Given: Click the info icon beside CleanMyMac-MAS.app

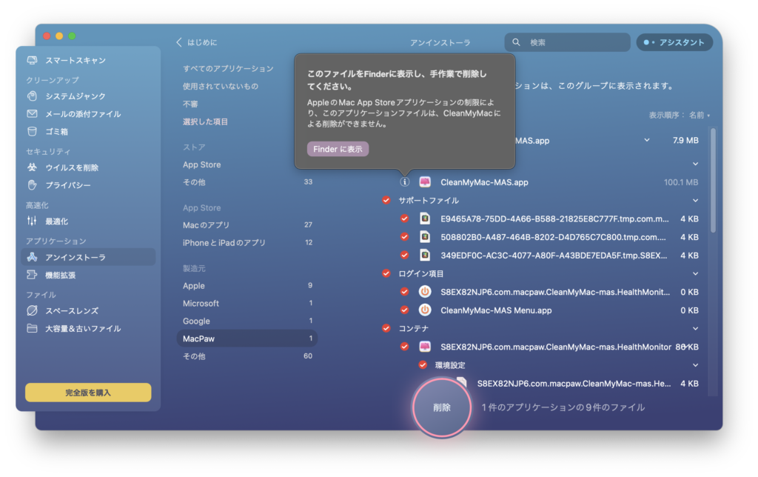Looking at the screenshot, I should pyautogui.click(x=405, y=182).
